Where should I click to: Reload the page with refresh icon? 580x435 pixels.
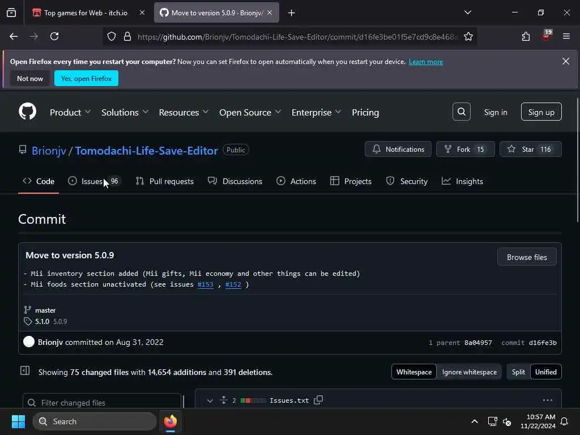pyautogui.click(x=54, y=36)
